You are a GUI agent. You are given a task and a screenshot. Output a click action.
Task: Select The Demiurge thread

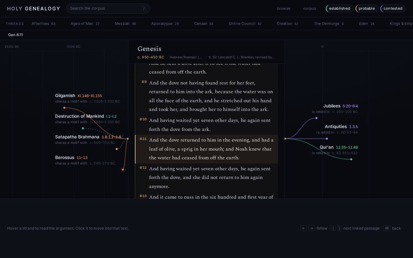(329, 24)
